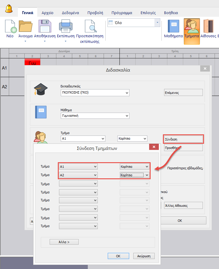This screenshot has width=219, height=269.
Task: Expand the first Κορίτσια dropdown in Σύνδεση Τμημάτων
Action: (147, 167)
